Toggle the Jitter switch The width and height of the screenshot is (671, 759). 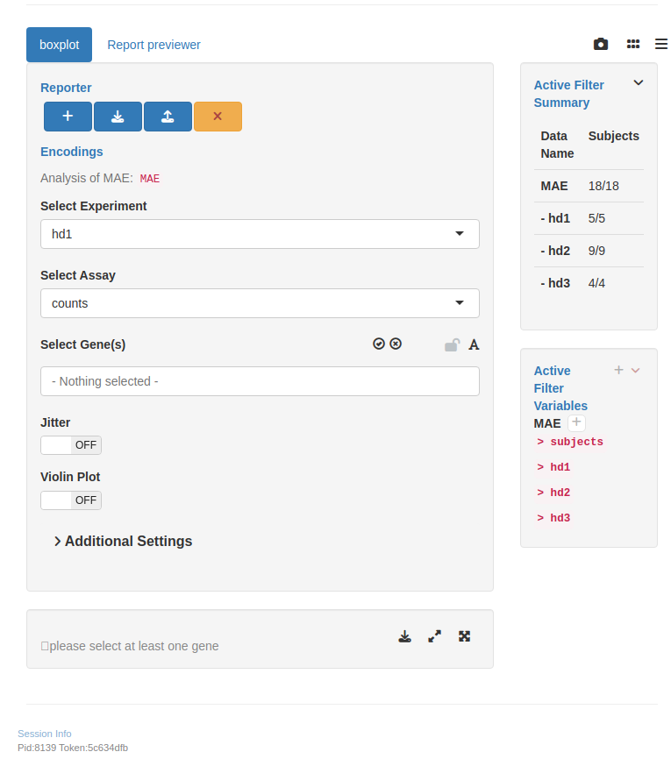pos(71,445)
